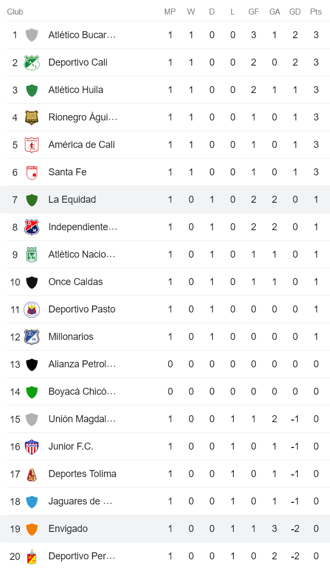Click the Millonarios club badge
The width and height of the screenshot is (330, 576).
click(32, 337)
